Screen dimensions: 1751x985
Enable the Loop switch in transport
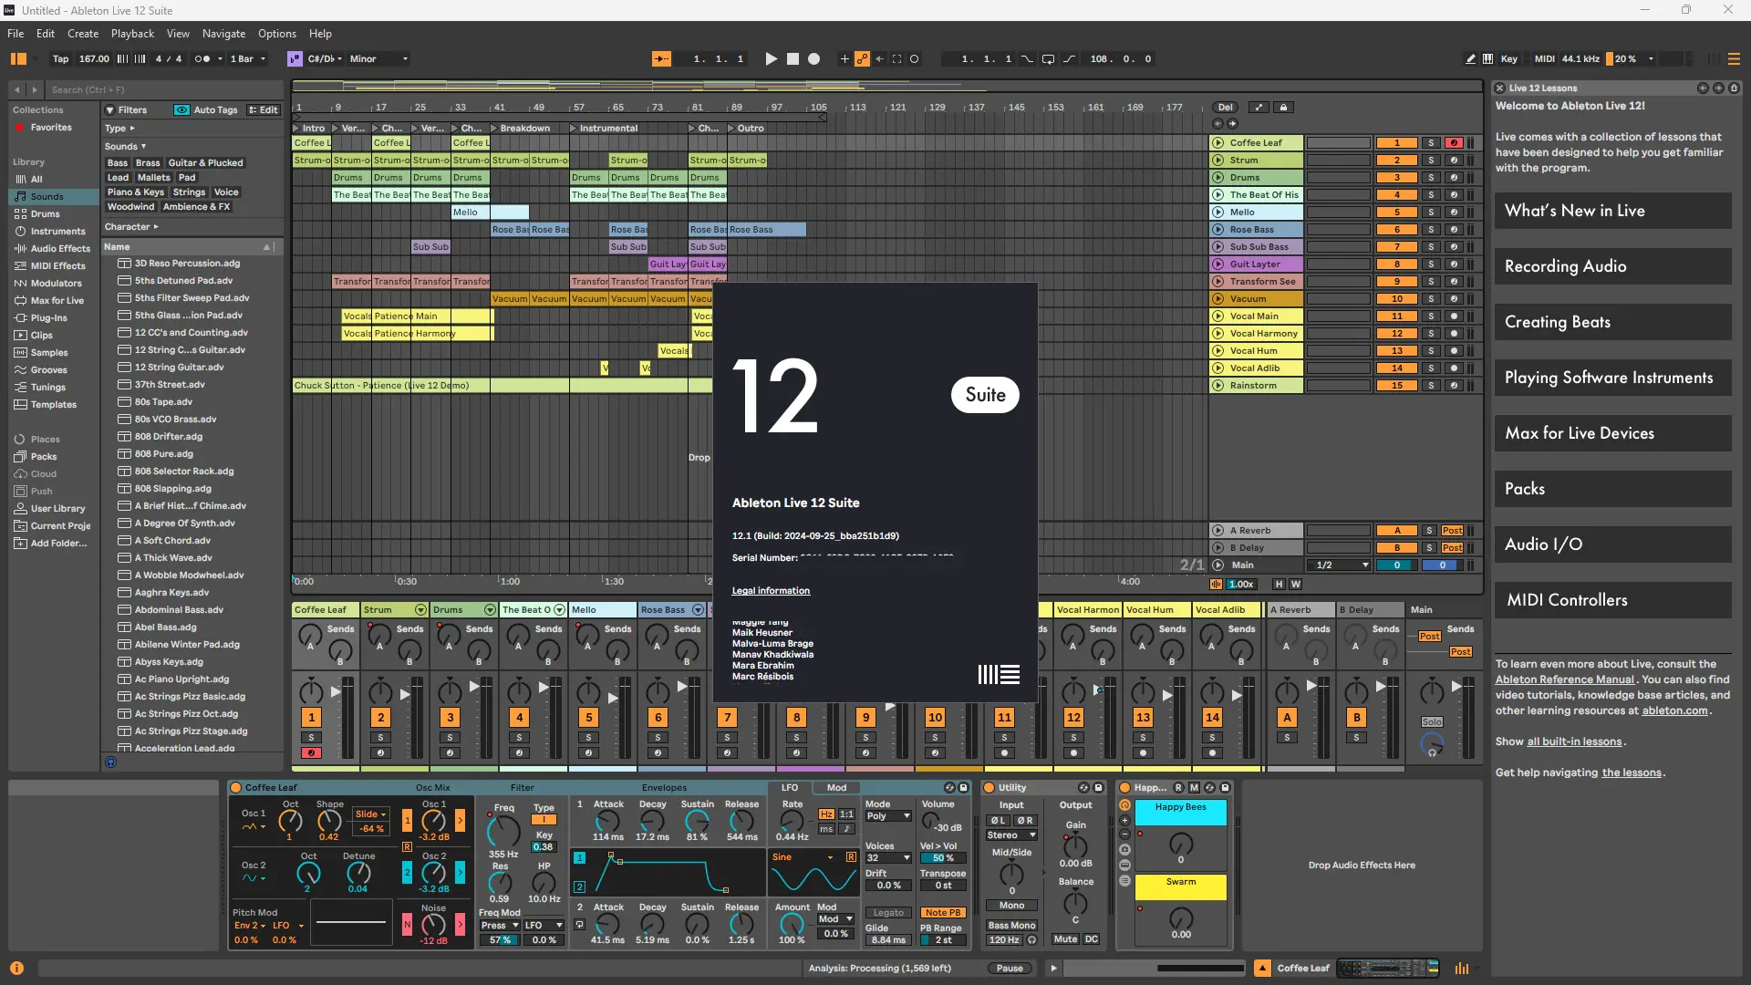[x=1048, y=58]
